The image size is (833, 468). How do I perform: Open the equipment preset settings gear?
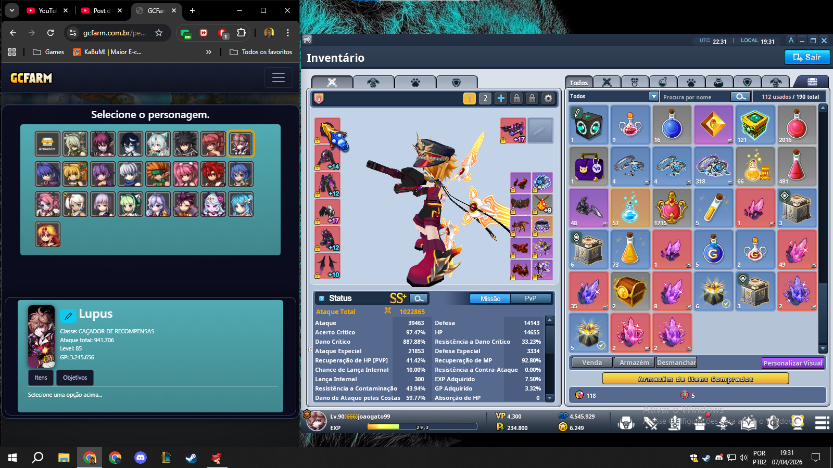point(548,98)
